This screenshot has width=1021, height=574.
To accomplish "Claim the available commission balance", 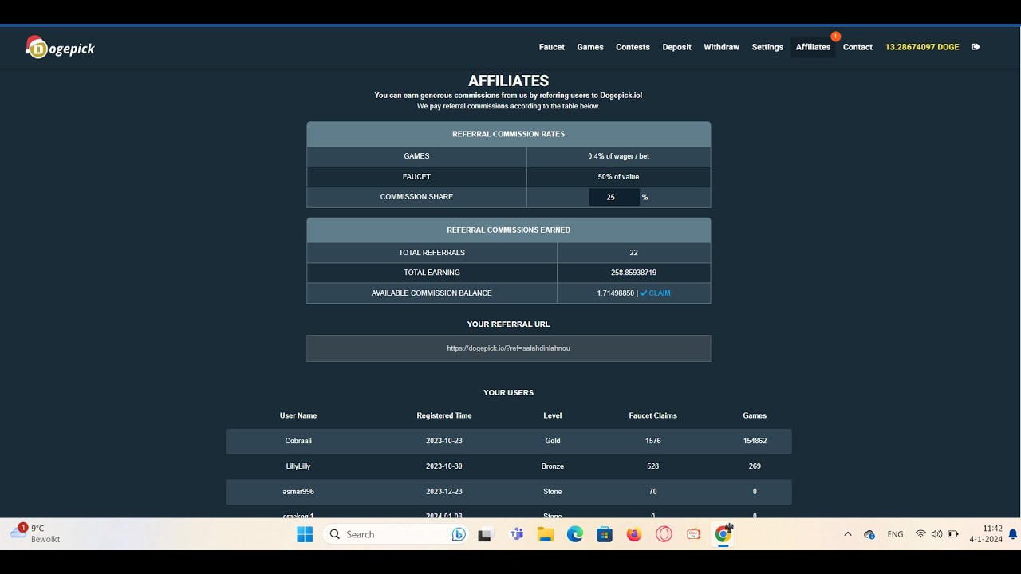I will (x=655, y=293).
